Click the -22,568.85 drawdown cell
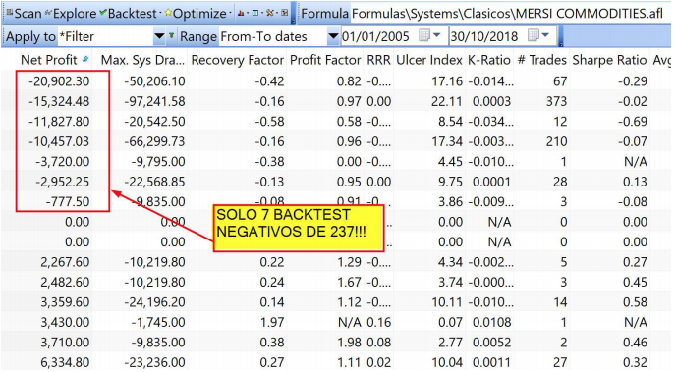 pos(154,182)
